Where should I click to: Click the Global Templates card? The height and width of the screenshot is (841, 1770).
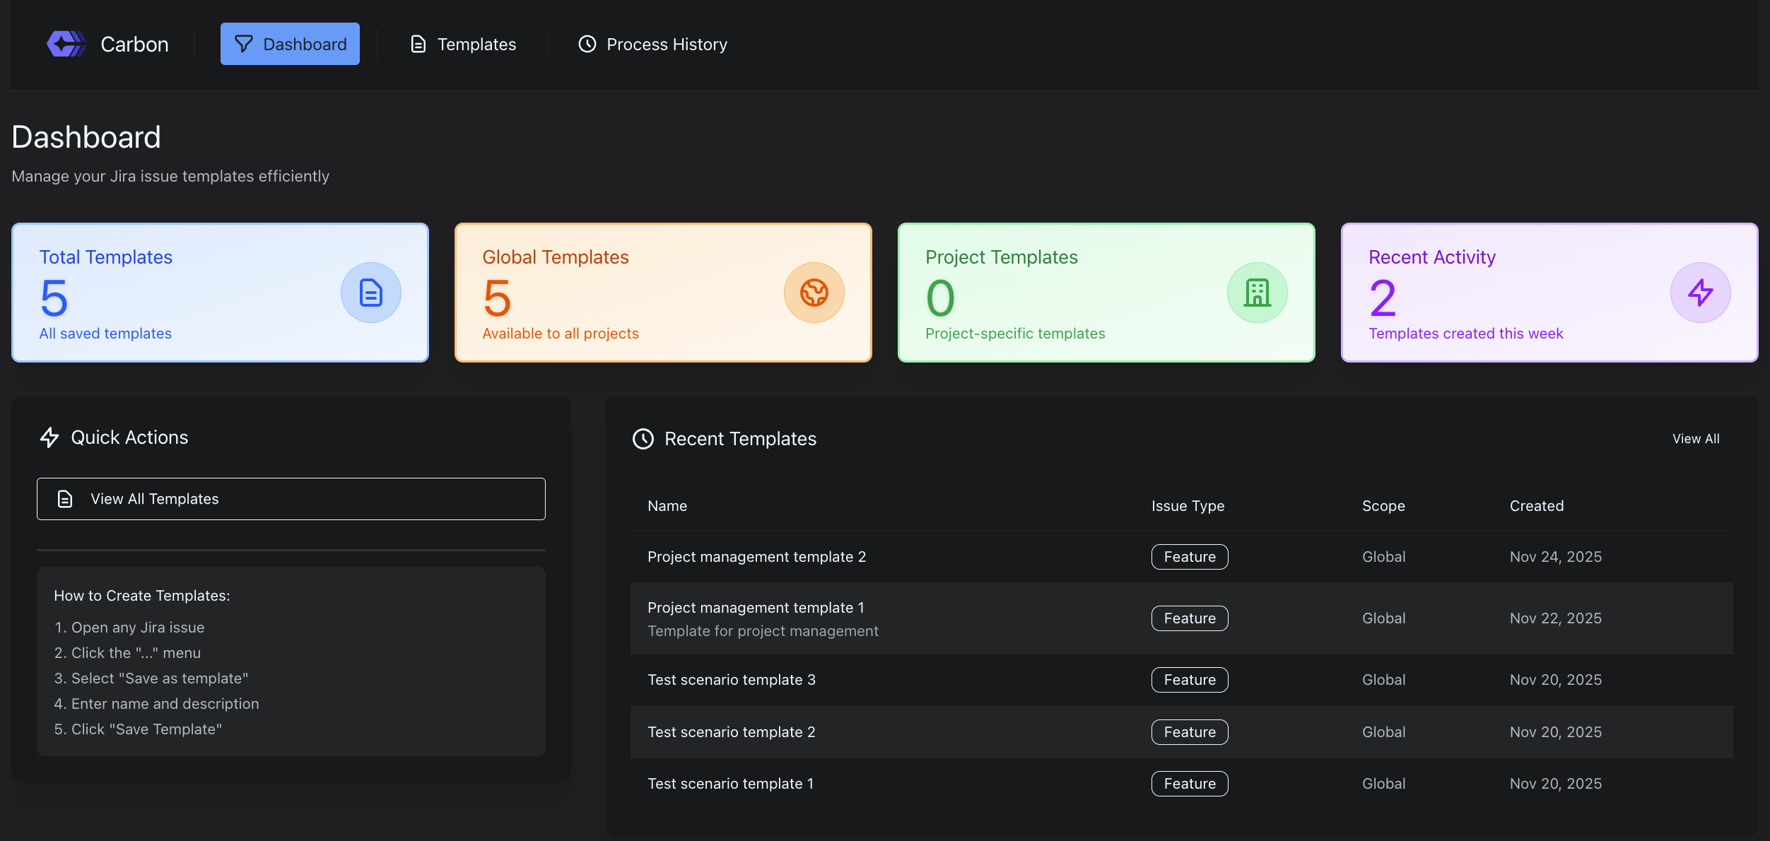pyautogui.click(x=663, y=292)
